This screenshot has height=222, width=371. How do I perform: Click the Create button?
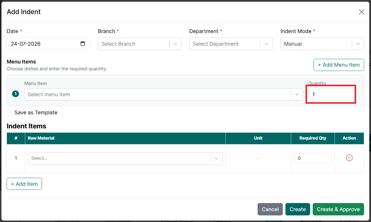297,209
